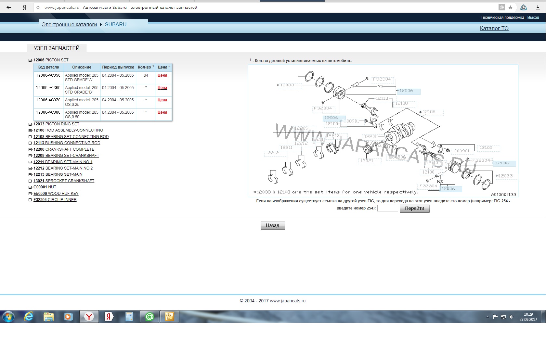Collapse the 12006 PISTON SET node

click(x=30, y=60)
